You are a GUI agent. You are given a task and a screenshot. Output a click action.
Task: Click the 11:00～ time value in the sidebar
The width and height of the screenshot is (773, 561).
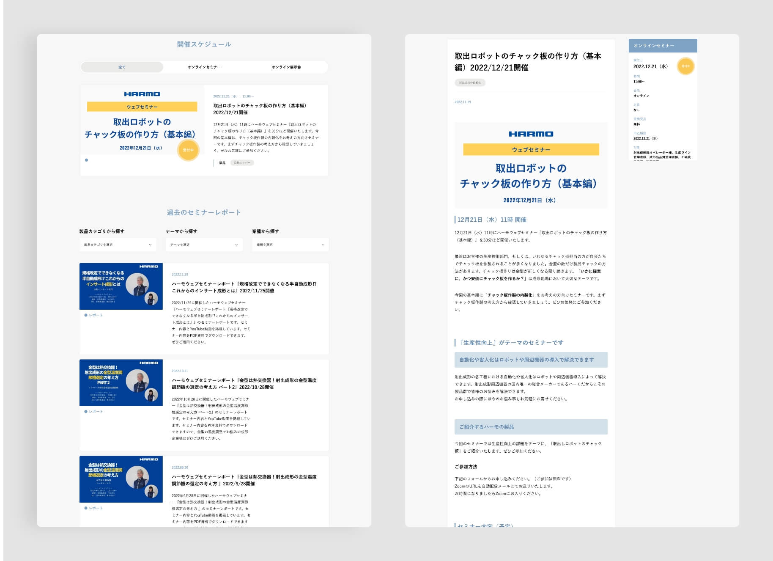point(639,82)
